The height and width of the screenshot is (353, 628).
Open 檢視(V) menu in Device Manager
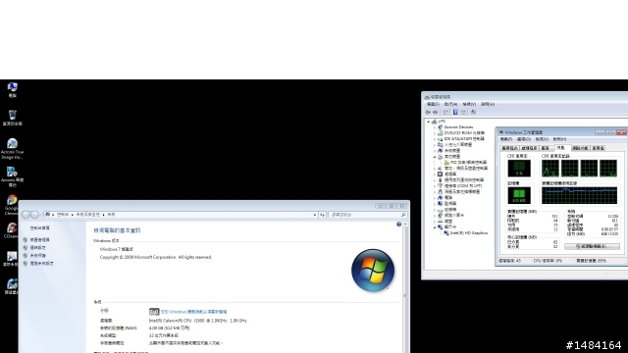[x=469, y=104]
